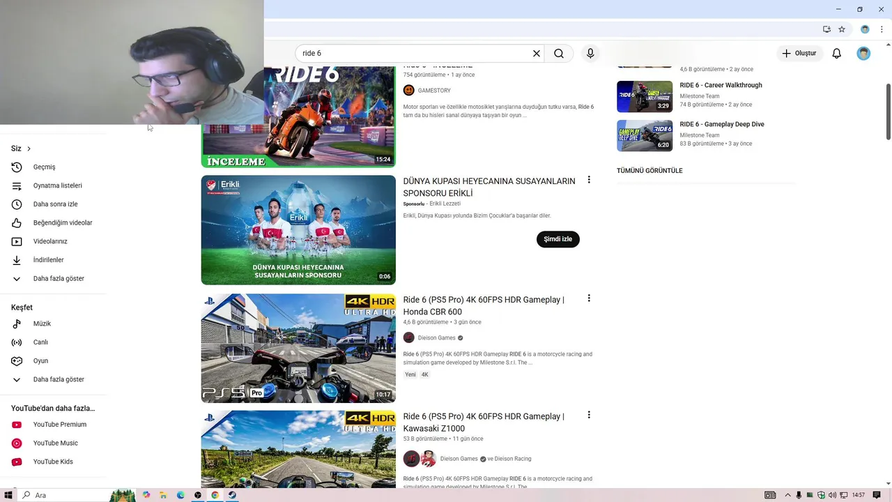Viewport: 892px width, 502px height.
Task: Open more options for Honda CBR 600 video
Action: (589, 298)
